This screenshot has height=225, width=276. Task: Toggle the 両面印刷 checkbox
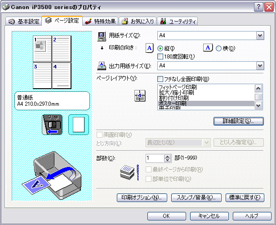[x=99, y=135]
